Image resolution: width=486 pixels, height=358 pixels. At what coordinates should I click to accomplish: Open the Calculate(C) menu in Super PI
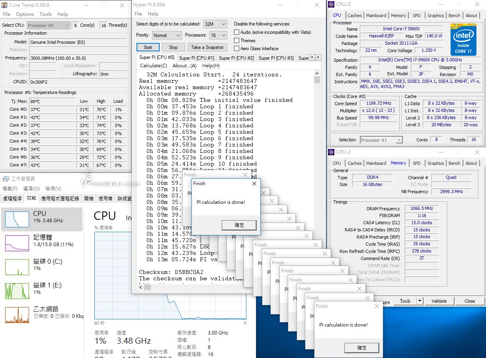pos(154,66)
